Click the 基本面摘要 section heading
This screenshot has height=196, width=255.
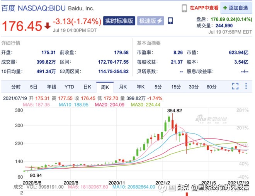(149, 43)
